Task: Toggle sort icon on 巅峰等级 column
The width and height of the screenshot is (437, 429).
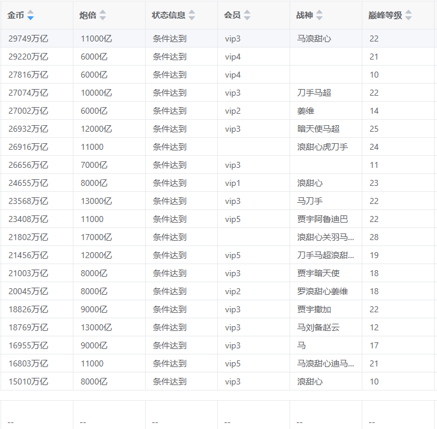Action: [x=409, y=15]
